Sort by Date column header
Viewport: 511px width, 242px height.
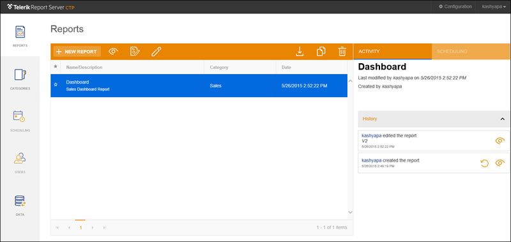(x=287, y=68)
